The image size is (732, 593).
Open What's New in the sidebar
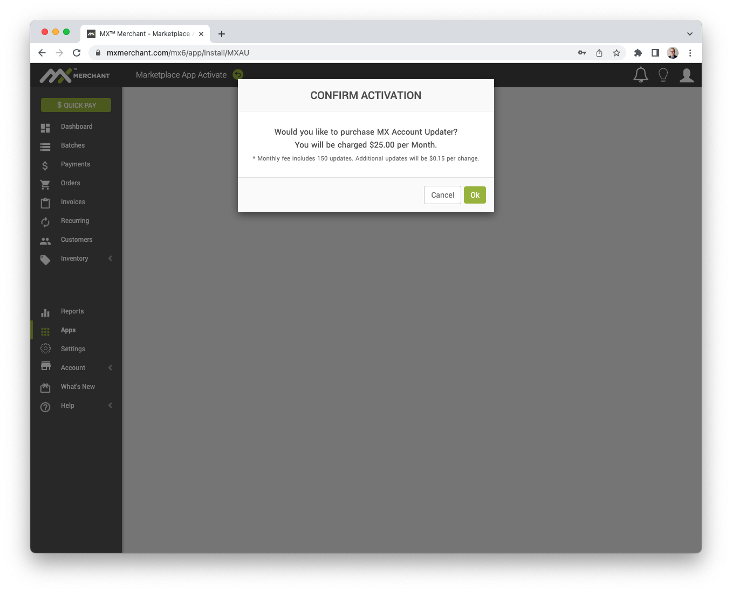78,386
